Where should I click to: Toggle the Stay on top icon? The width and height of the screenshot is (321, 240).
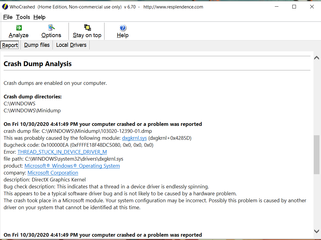click(87, 28)
